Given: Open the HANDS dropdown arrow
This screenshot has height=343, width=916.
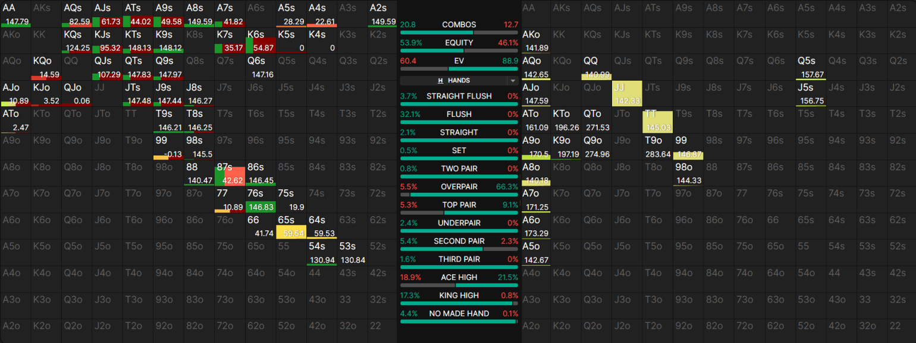Looking at the screenshot, I should tap(512, 81).
